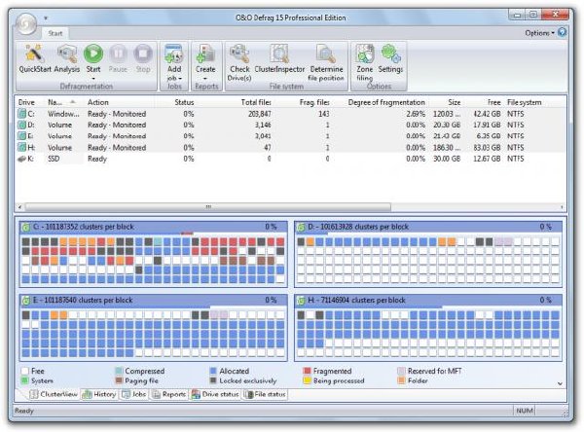Click the Folder orange legend swatch
Viewport: 584px width, 432px height.
click(401, 381)
